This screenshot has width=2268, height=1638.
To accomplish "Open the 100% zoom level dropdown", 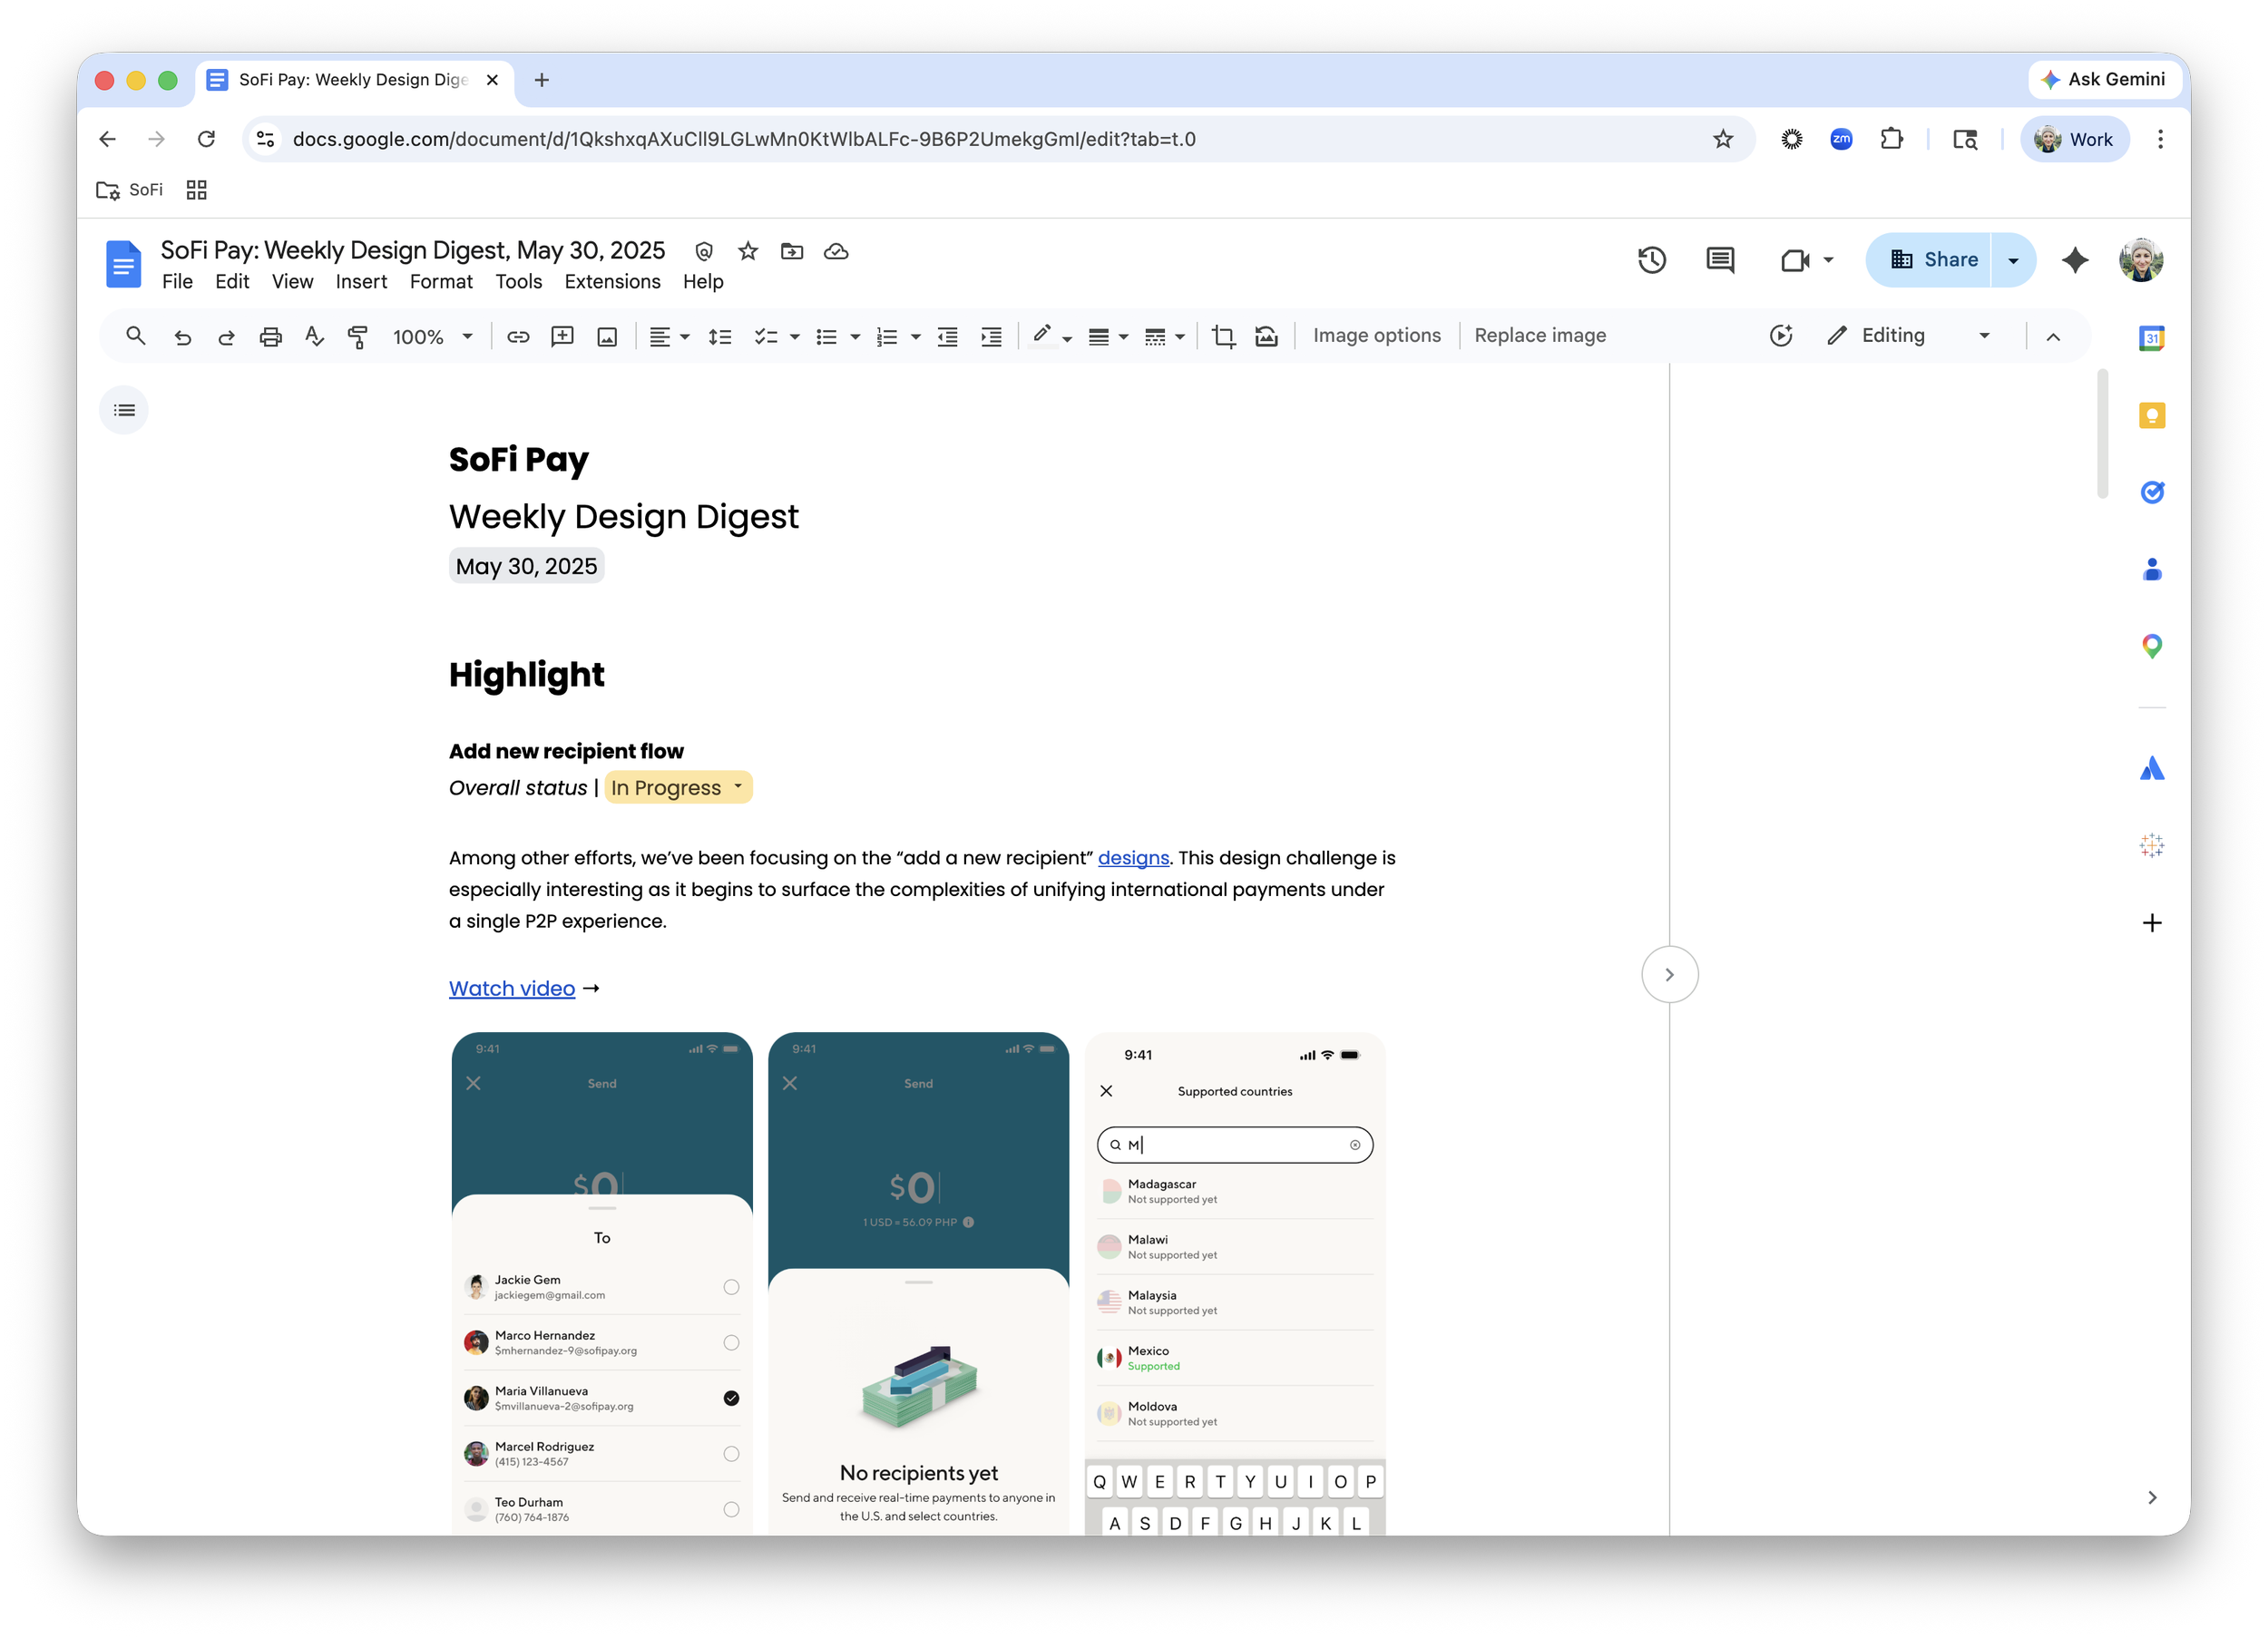I will 432,337.
